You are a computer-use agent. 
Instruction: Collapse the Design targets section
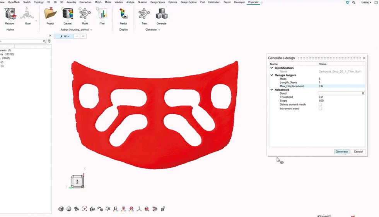coord(271,75)
